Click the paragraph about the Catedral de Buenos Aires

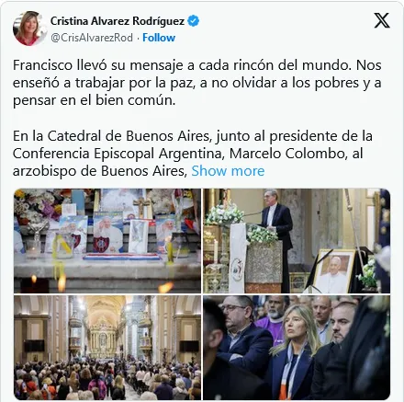point(193,154)
